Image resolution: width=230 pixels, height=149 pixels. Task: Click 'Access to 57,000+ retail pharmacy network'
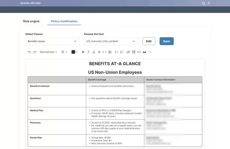pyautogui.click(x=114, y=123)
